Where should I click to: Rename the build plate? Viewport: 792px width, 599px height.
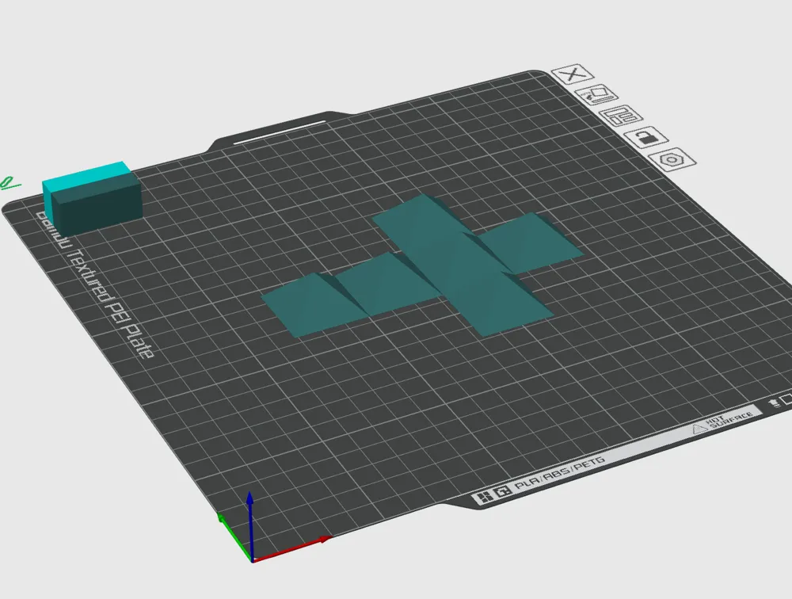click(599, 97)
